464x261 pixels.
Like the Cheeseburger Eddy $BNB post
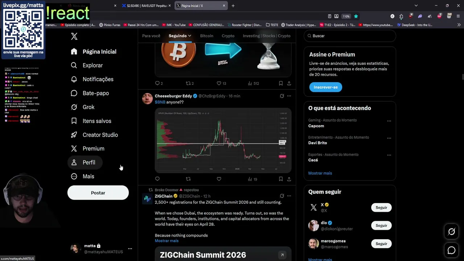pos(219,179)
